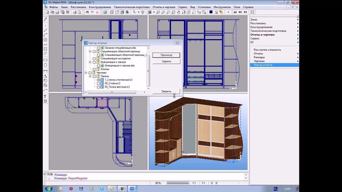Check the 50_Полка жесткая.k3 checkbox
Screen dimensions: 342x192
[x=98, y=87]
